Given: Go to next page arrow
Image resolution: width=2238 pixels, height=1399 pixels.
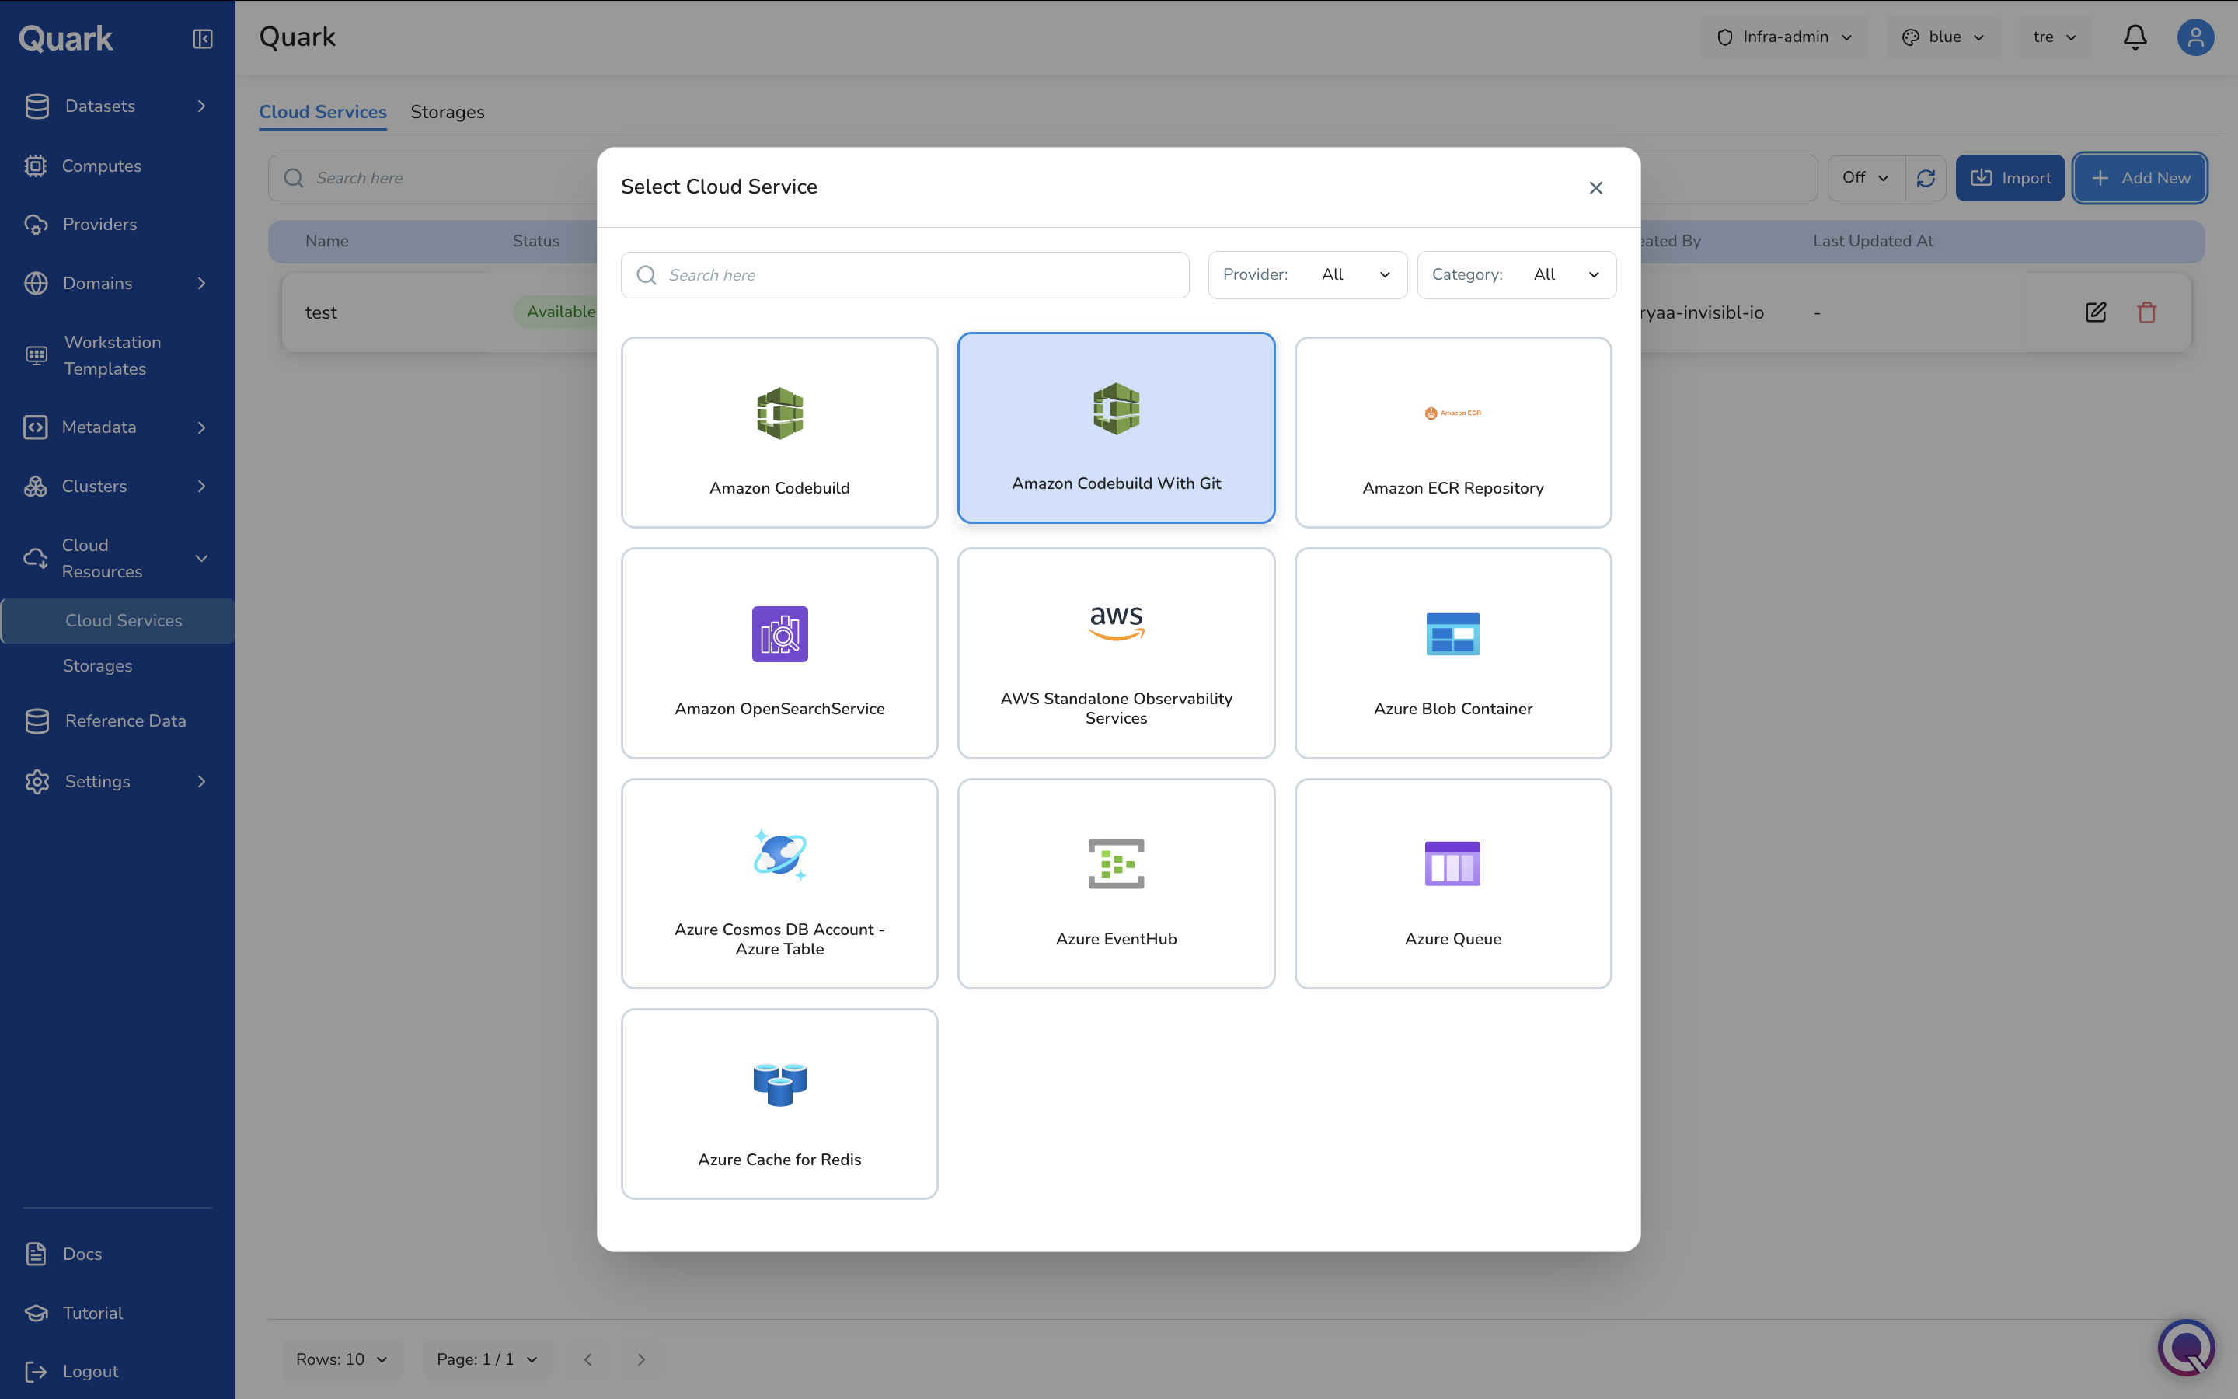Looking at the screenshot, I should pos(641,1359).
